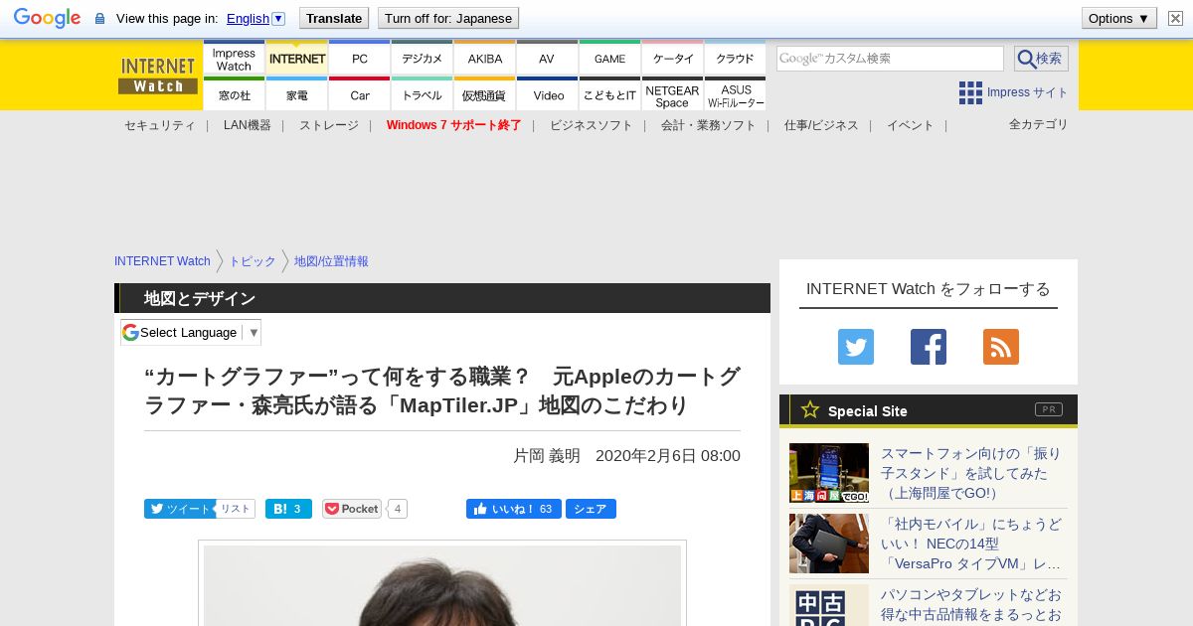Open the こどもとIT tab
This screenshot has height=626, width=1193.
tap(610, 94)
